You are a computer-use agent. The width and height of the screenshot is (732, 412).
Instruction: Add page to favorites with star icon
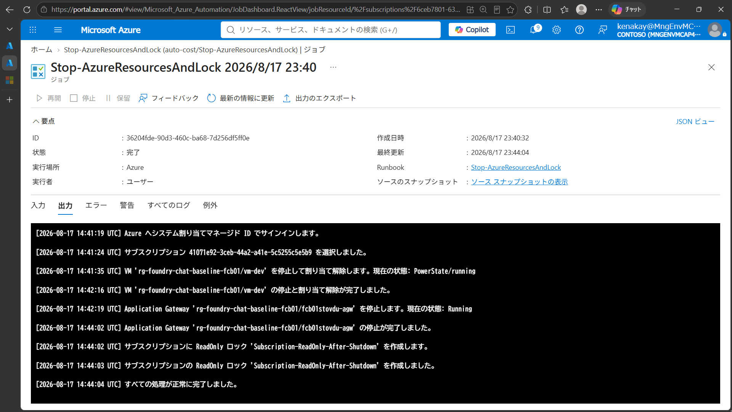pos(510,10)
